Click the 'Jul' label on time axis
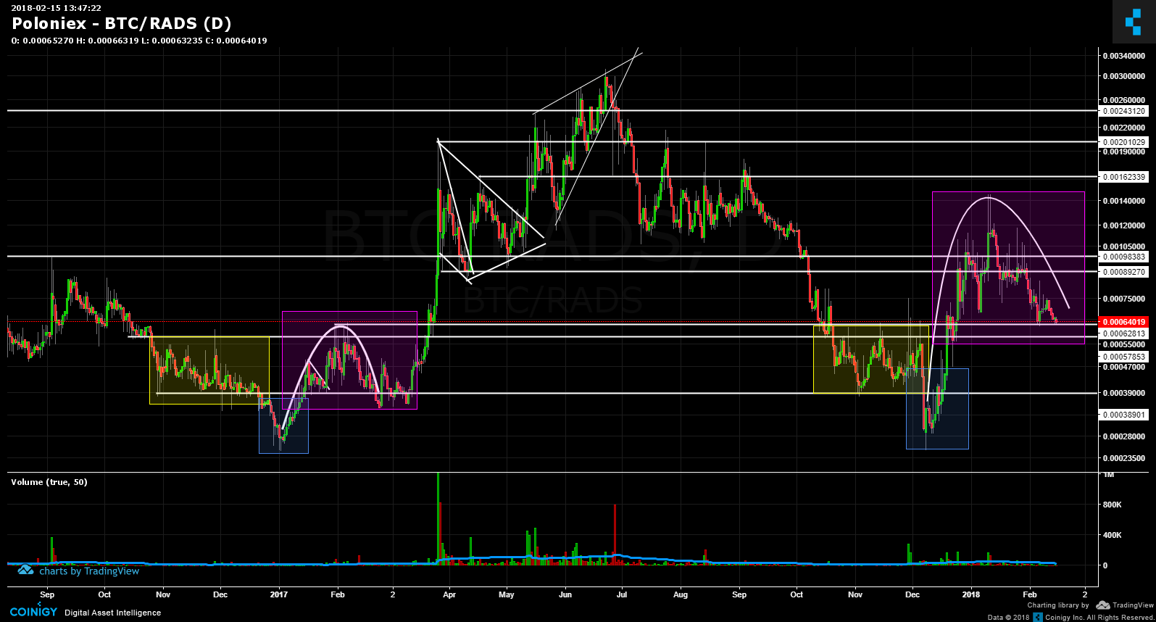Screen dimensions: 1156x622 (x=622, y=594)
